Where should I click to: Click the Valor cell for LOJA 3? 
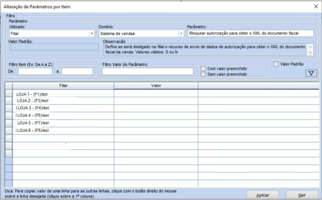[156, 108]
